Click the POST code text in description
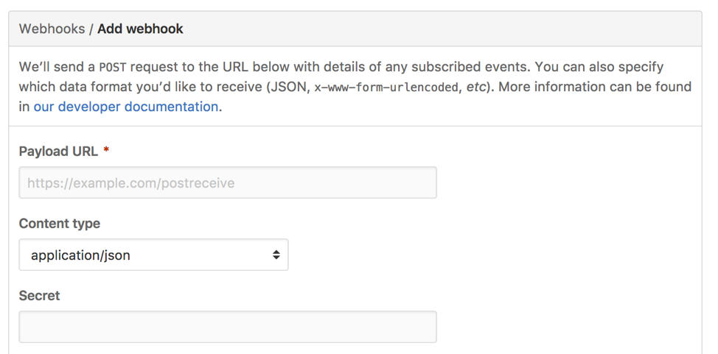Image resolution: width=718 pixels, height=354 pixels. click(x=113, y=68)
